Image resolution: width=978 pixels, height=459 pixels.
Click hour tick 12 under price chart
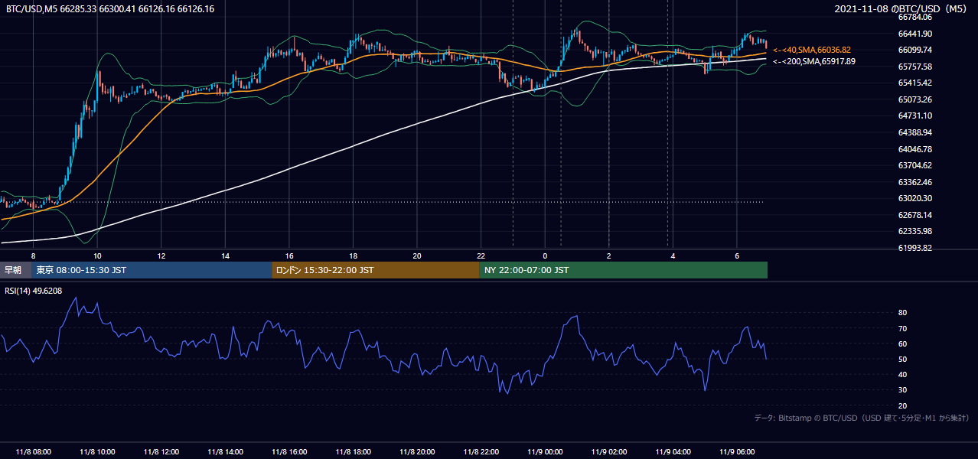click(161, 256)
